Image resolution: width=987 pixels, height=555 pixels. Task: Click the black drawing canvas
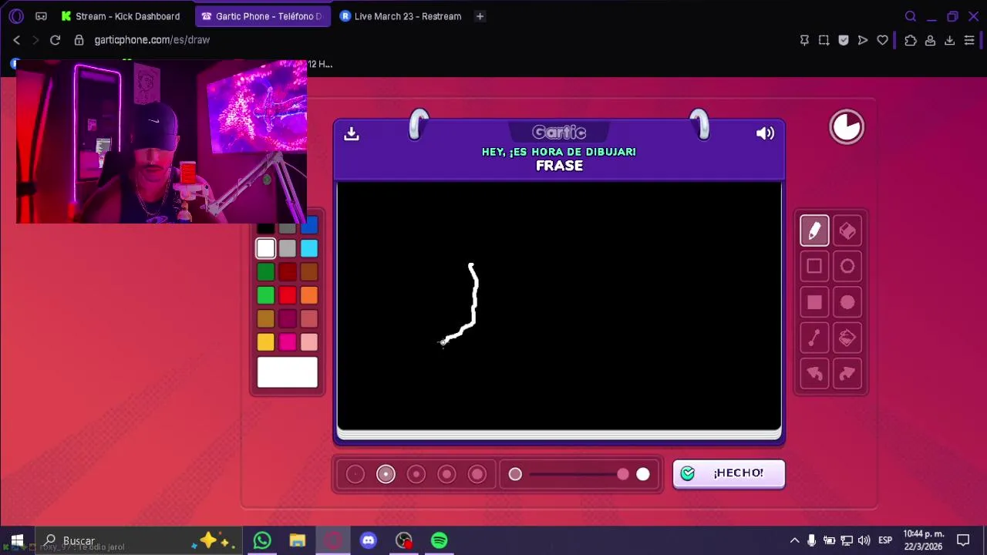[x=559, y=305]
